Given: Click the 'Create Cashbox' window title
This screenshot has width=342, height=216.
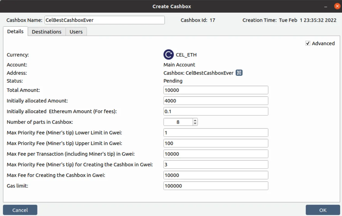Looking at the screenshot, I should (x=172, y=6).
